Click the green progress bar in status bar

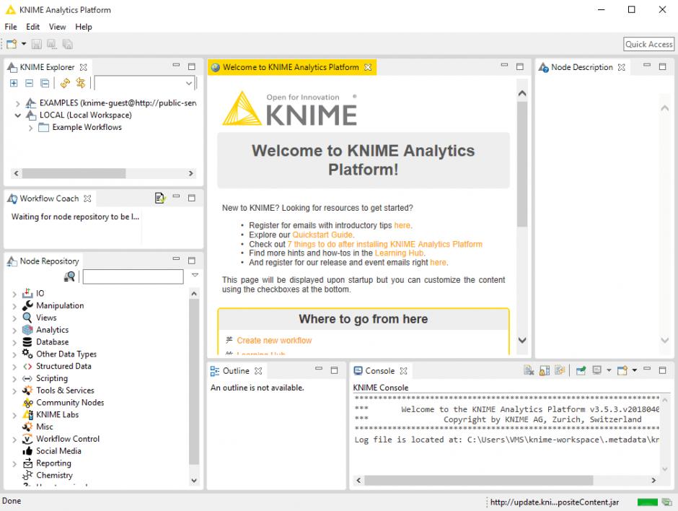coord(647,502)
